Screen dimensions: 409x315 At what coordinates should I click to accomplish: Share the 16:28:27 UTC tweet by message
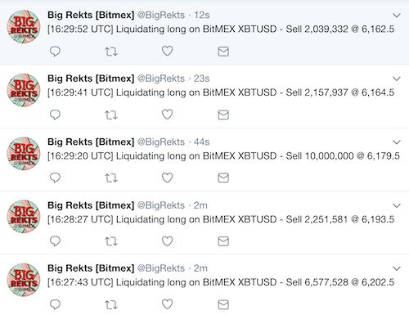click(223, 241)
